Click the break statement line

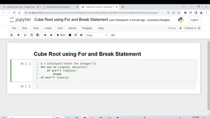coord(57,74)
